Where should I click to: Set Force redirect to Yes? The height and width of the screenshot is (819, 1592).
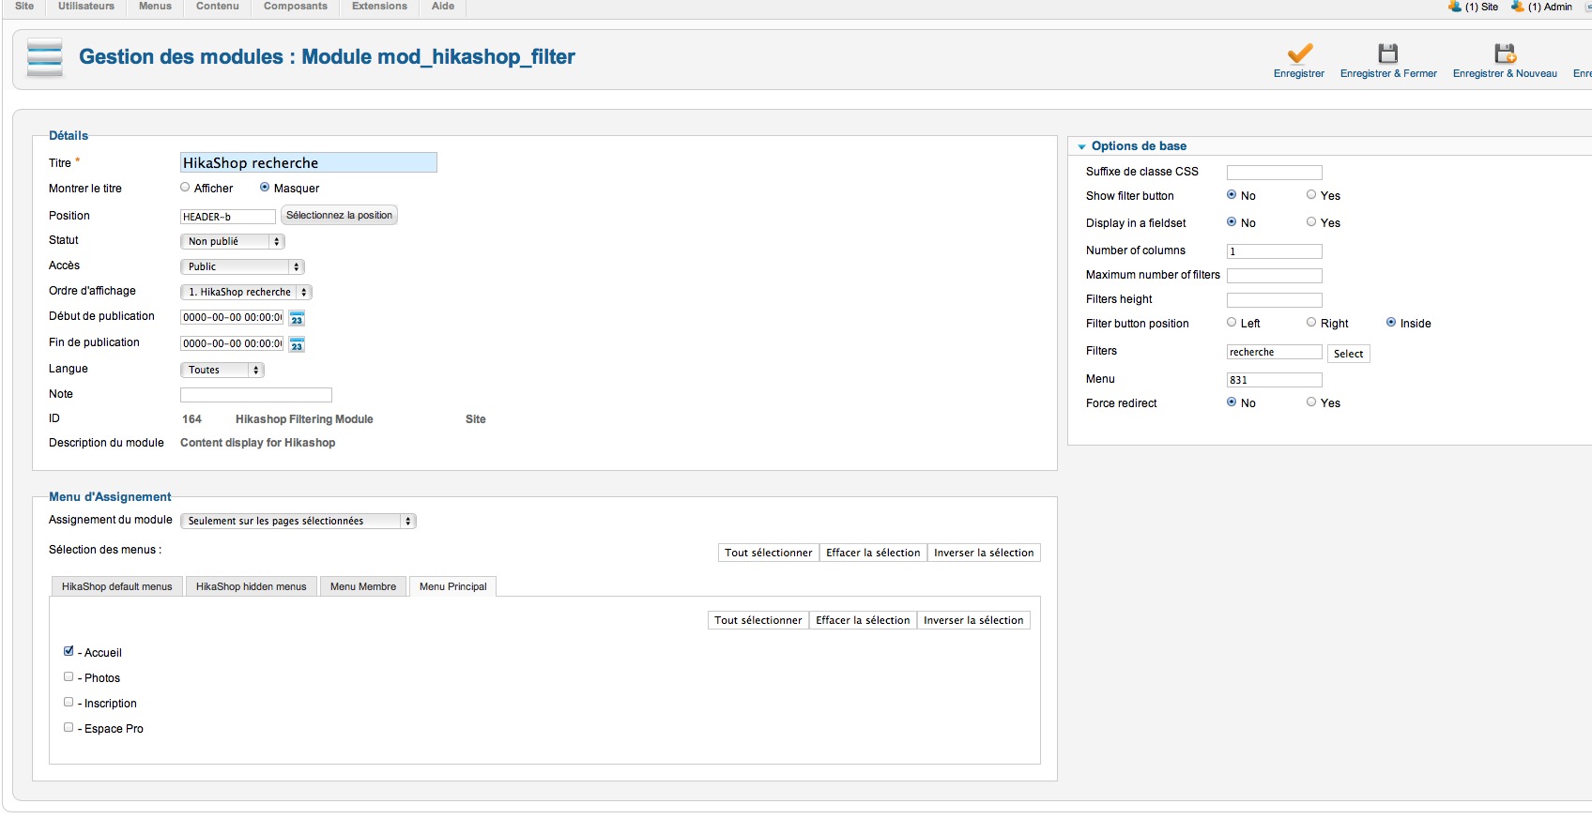tap(1311, 402)
